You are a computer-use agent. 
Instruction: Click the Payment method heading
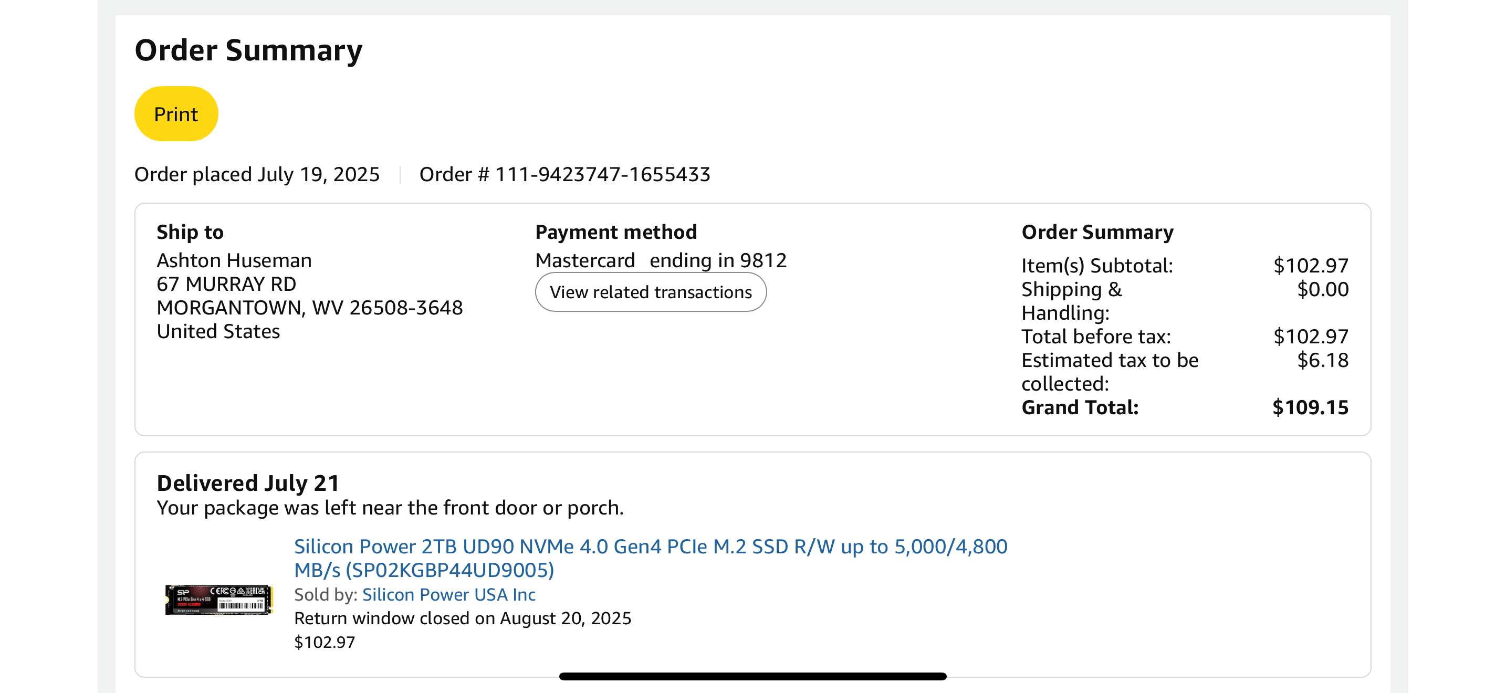tap(616, 232)
